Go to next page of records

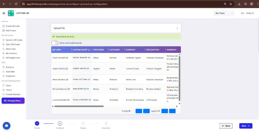[165, 111]
